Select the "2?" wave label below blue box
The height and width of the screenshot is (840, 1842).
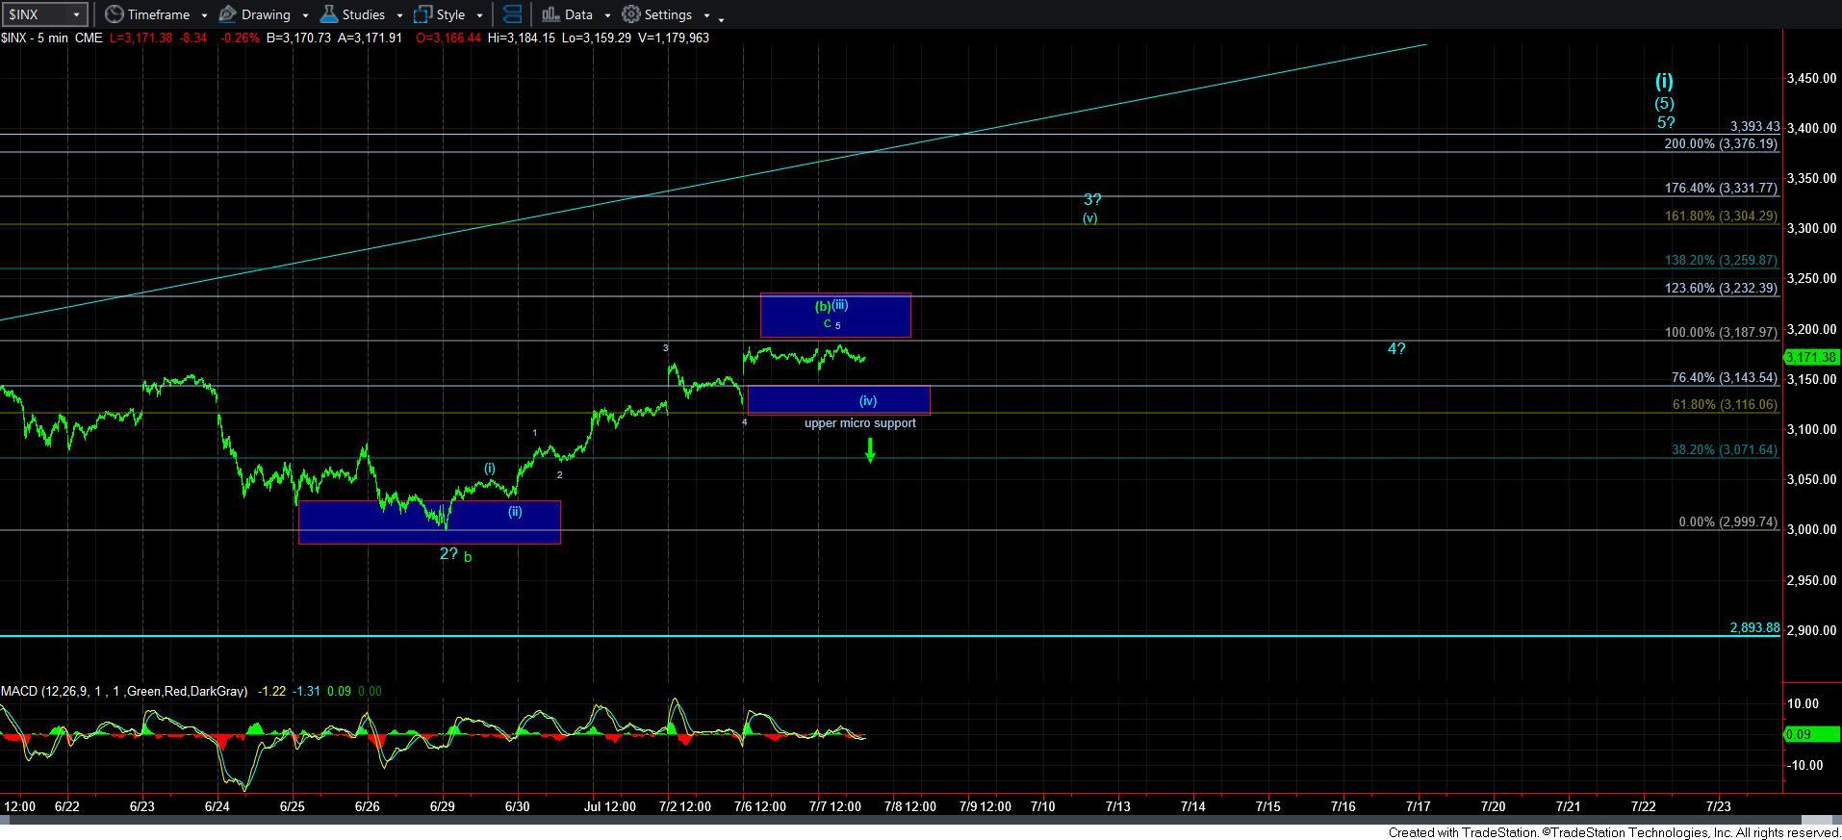448,554
